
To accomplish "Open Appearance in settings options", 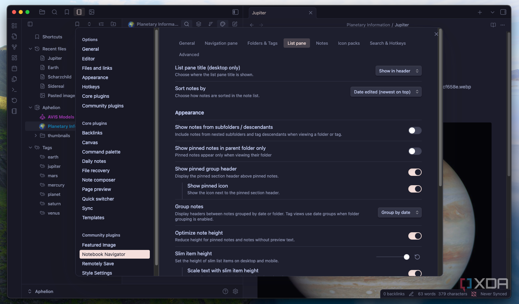I will tap(95, 77).
